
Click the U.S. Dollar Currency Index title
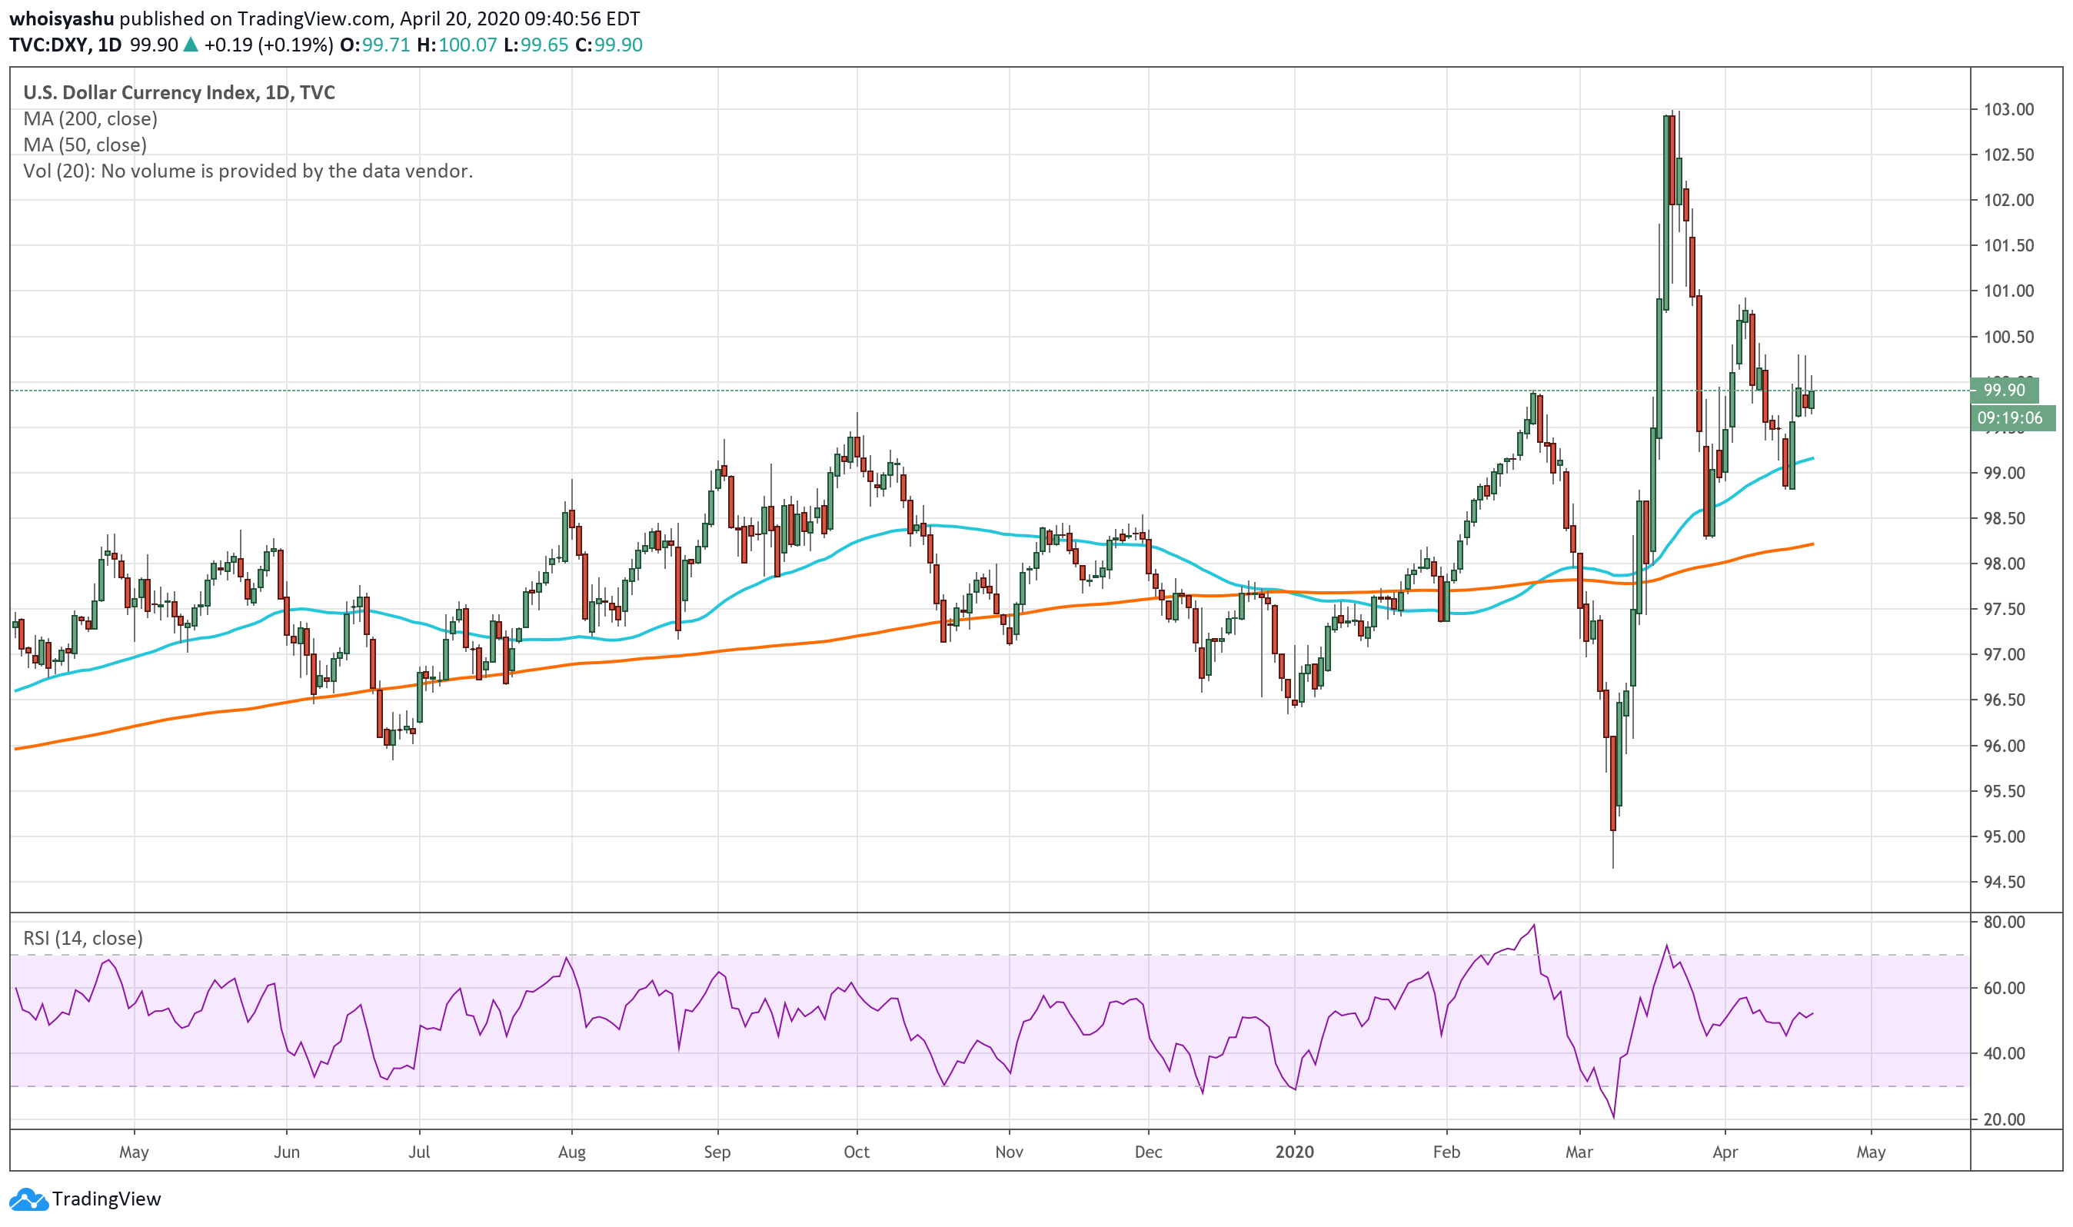[x=178, y=92]
